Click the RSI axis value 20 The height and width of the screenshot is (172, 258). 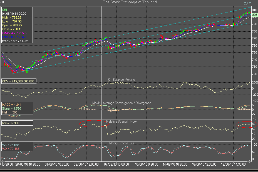click(x=254, y=139)
